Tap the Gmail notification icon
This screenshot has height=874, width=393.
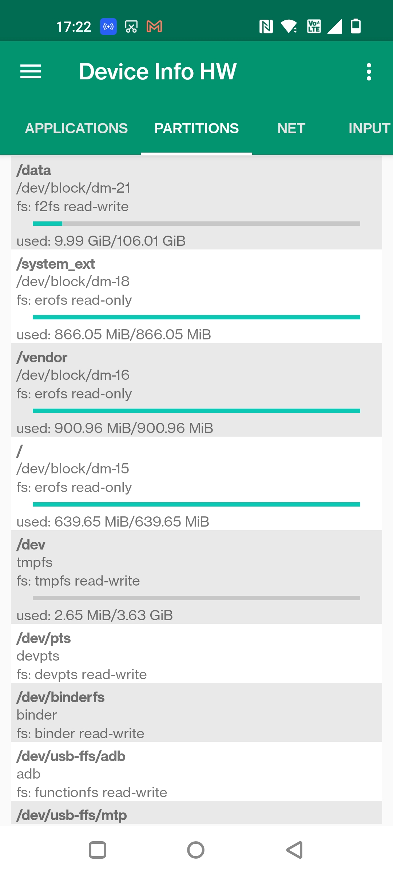coord(154,27)
